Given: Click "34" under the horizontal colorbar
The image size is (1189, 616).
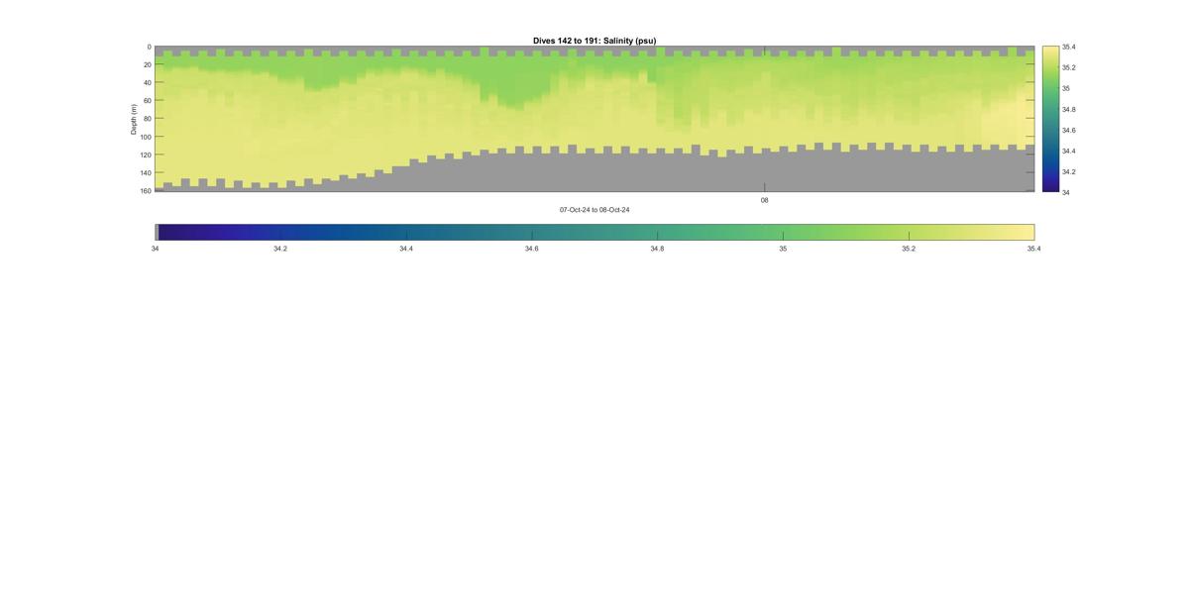Looking at the screenshot, I should (155, 249).
